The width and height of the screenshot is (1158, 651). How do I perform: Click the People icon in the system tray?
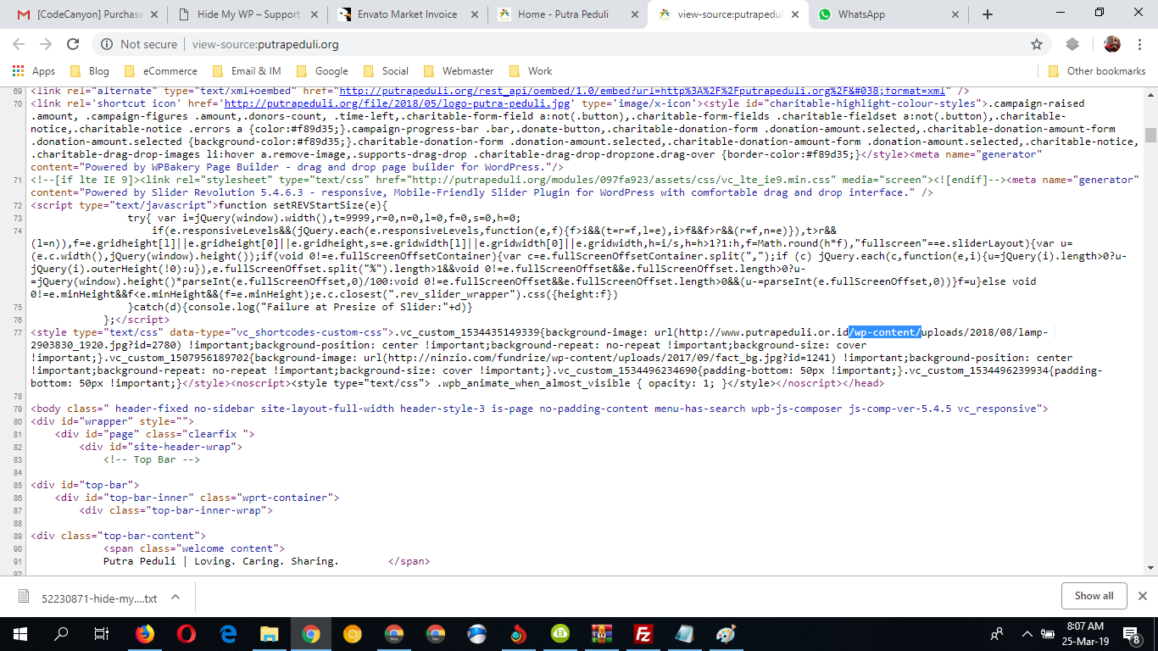(x=998, y=634)
